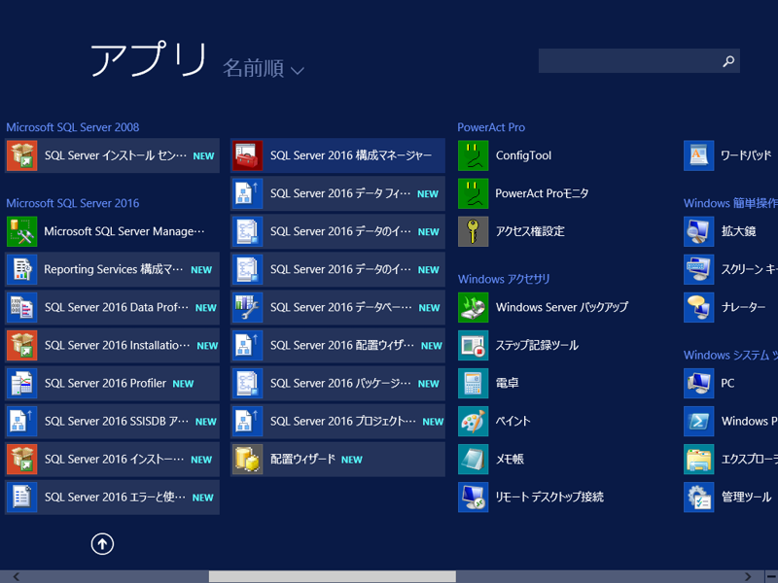Launch Windows Server バックアップ icon
Viewport: 778px width, 583px height.
coord(474,307)
